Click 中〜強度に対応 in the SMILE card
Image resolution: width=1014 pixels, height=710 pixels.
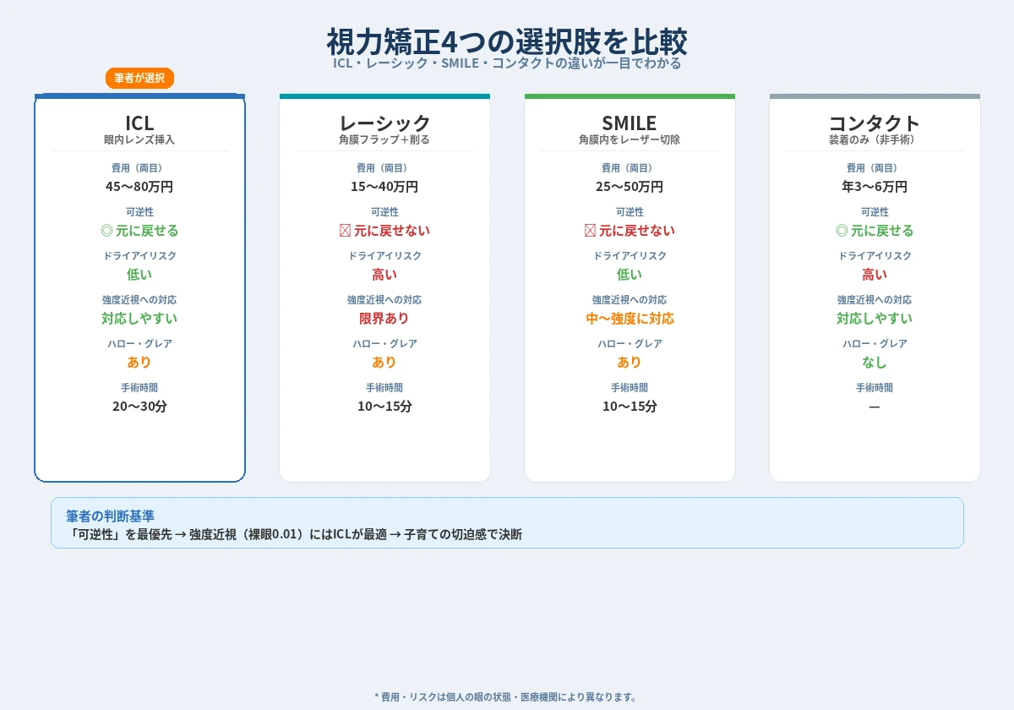(630, 319)
